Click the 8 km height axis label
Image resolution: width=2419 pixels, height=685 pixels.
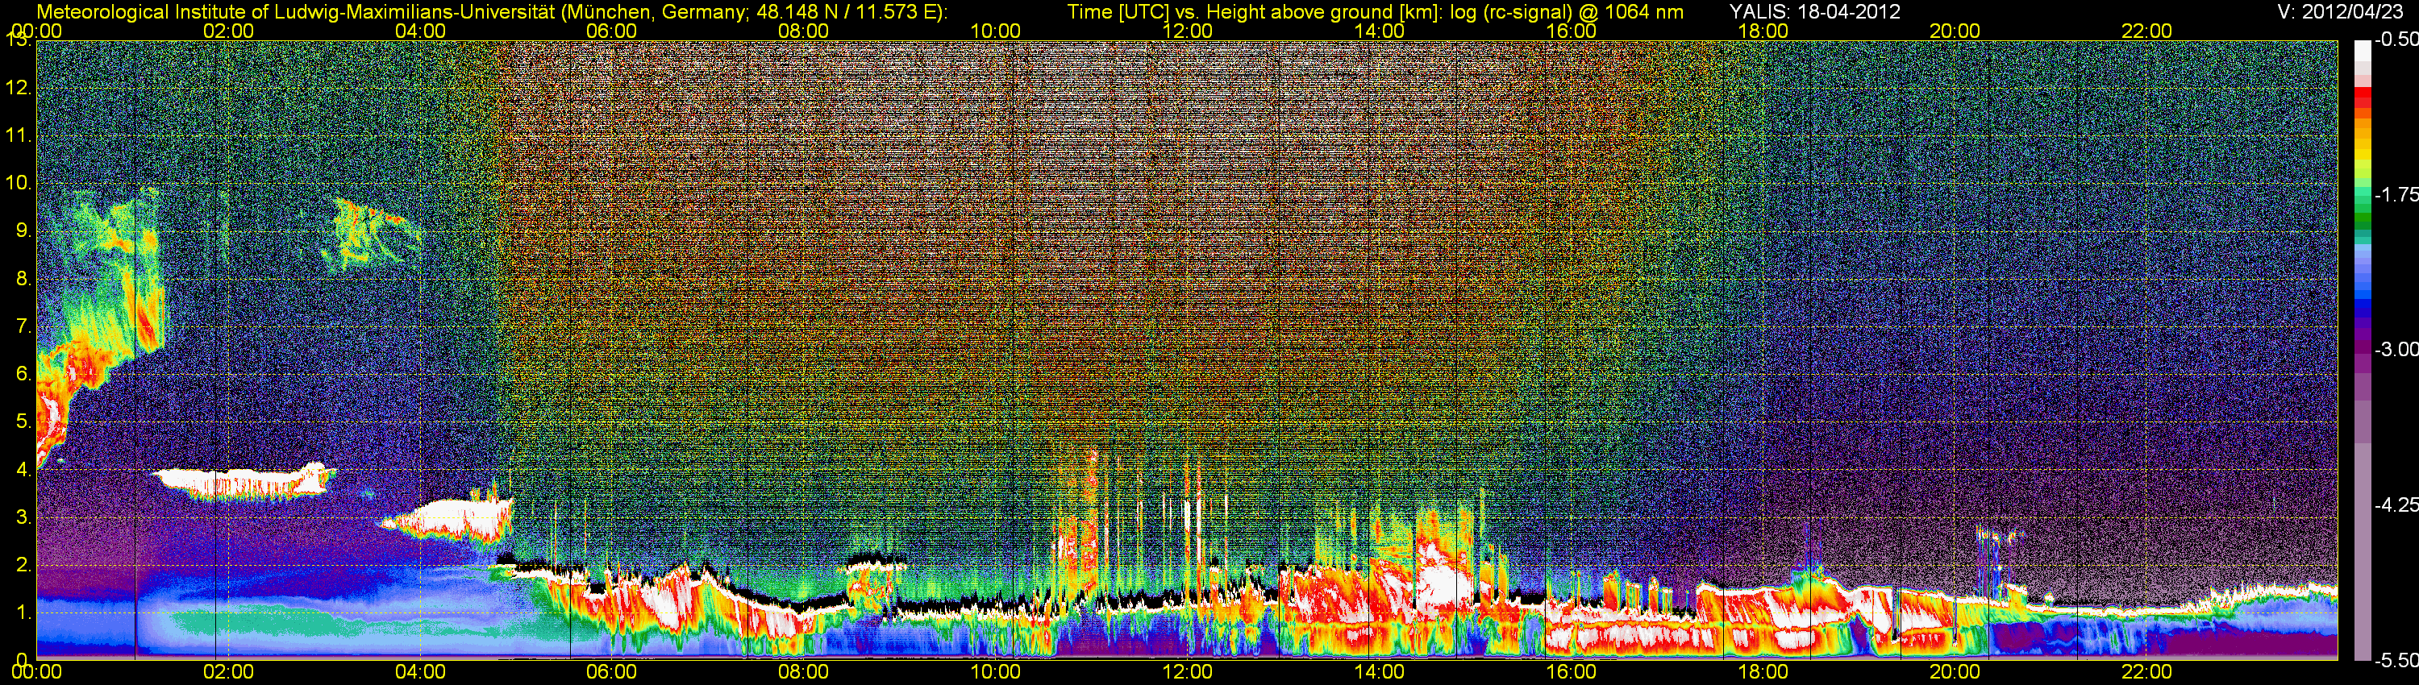pyautogui.click(x=23, y=279)
